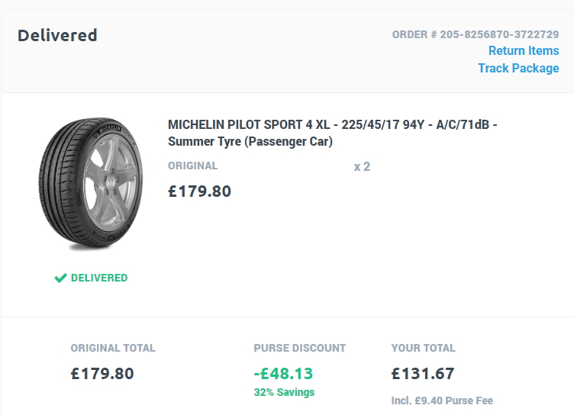Image resolution: width=574 pixels, height=415 pixels.
Task: Click the item price £179.80
Action: [199, 191]
